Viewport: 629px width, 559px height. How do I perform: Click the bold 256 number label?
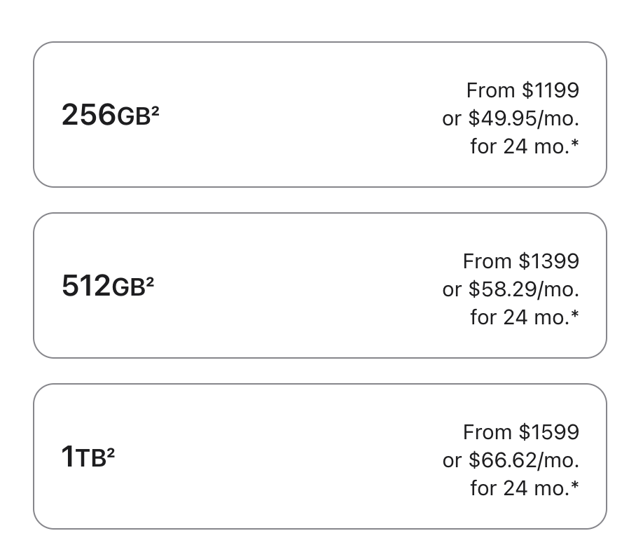pos(89,115)
